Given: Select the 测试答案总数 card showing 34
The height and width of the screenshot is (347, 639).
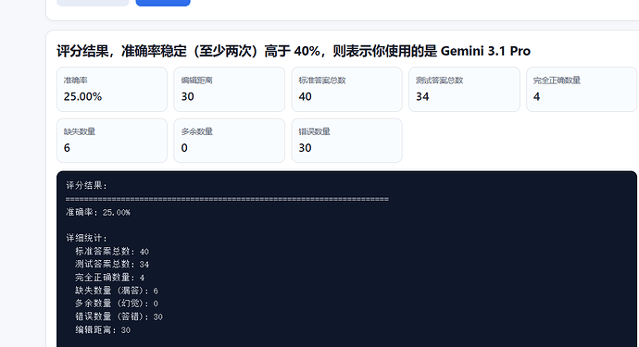Looking at the screenshot, I should pyautogui.click(x=464, y=89).
